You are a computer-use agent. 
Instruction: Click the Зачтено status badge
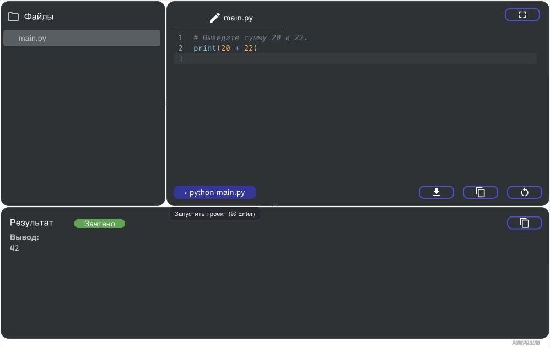pos(100,224)
